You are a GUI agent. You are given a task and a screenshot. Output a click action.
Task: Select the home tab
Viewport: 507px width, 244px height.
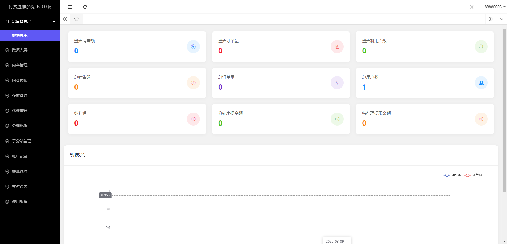77,19
